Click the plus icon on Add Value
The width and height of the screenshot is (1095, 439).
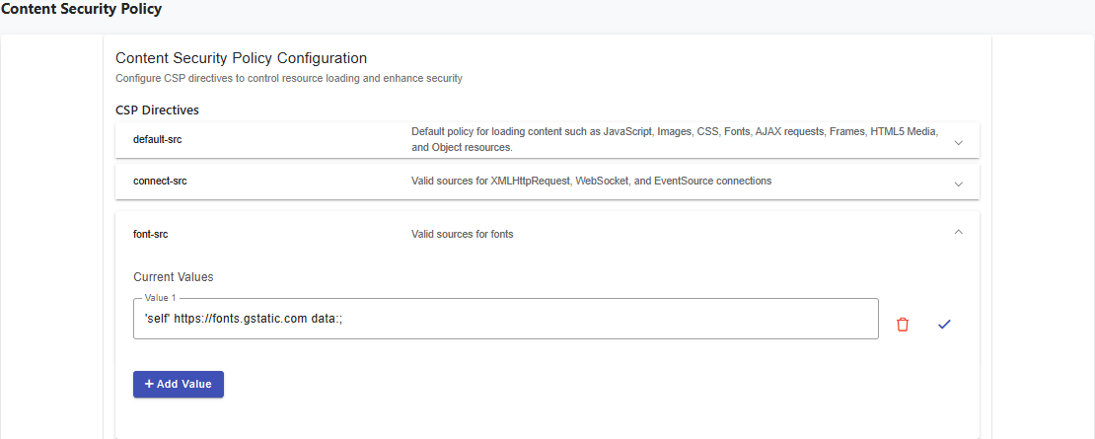tap(149, 384)
